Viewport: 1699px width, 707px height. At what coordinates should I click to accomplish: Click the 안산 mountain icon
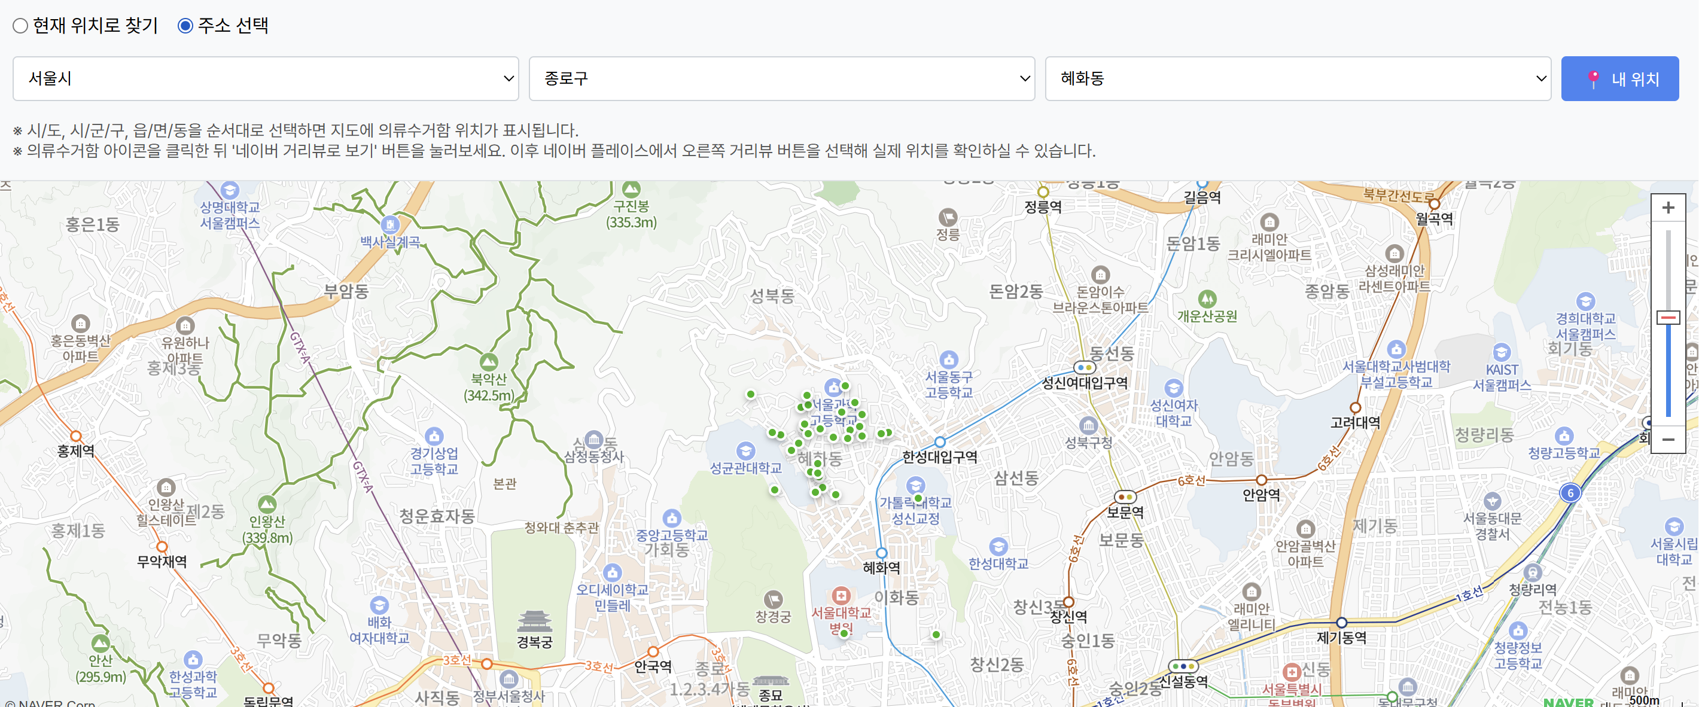click(x=101, y=642)
